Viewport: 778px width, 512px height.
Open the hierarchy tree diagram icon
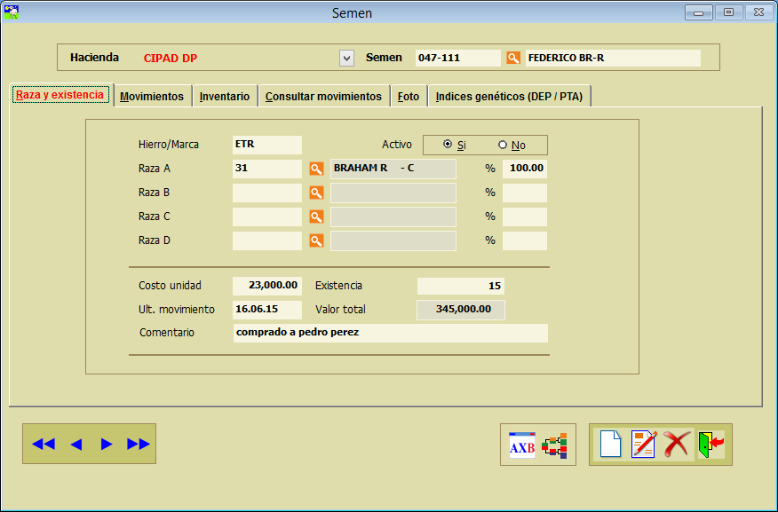[555, 445]
